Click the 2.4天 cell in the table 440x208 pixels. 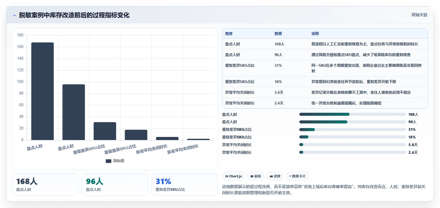click(x=279, y=103)
